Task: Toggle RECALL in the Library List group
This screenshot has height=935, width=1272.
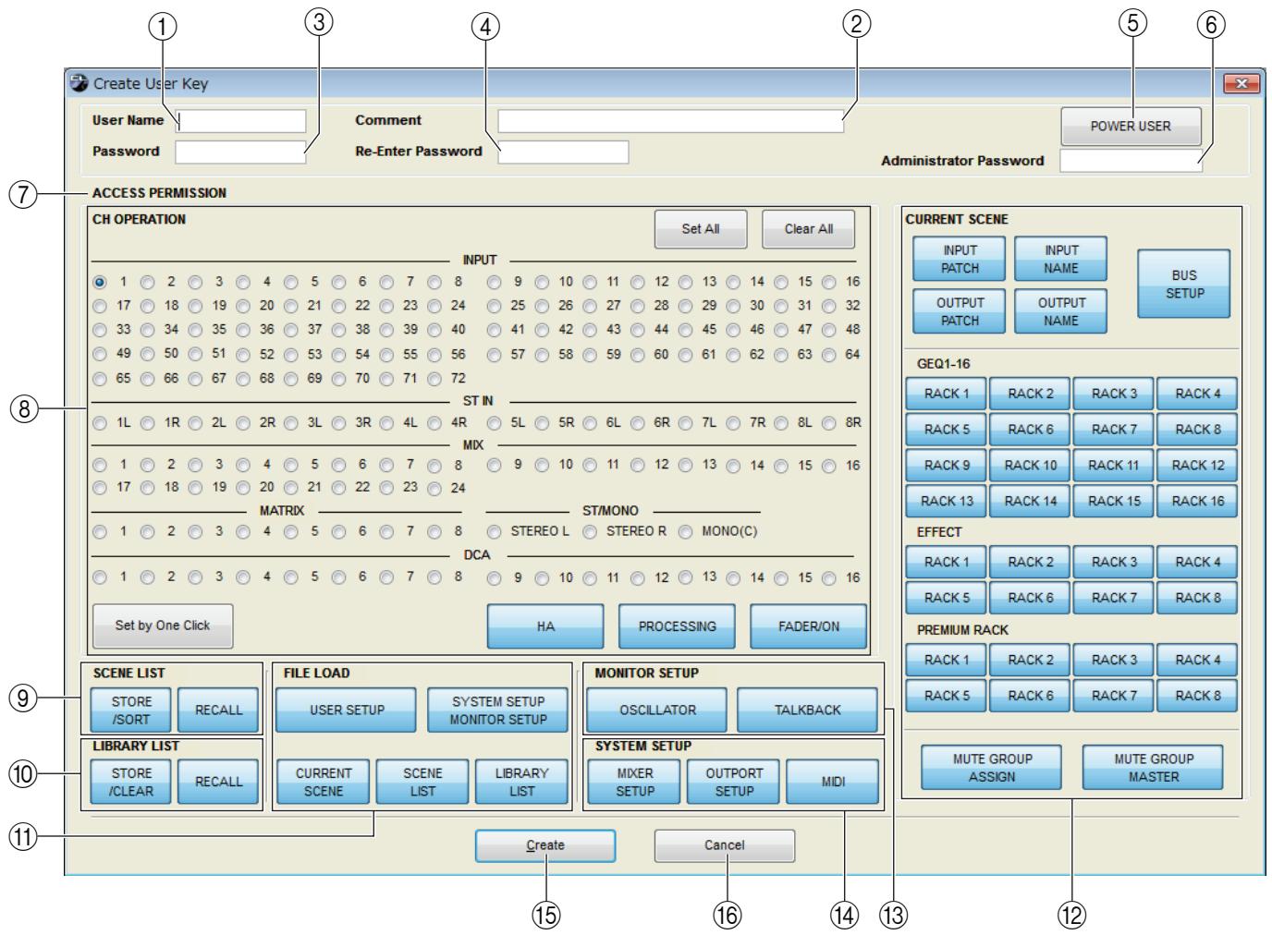Action: (x=218, y=782)
